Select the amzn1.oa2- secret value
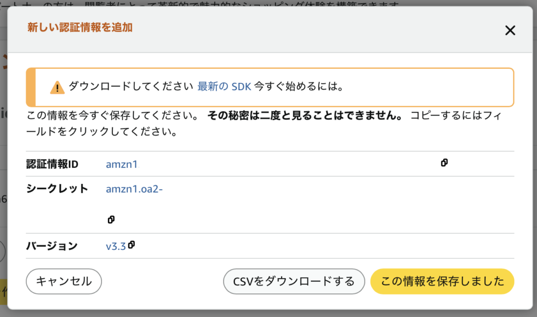Viewport: 537px width, 317px height. click(x=134, y=189)
